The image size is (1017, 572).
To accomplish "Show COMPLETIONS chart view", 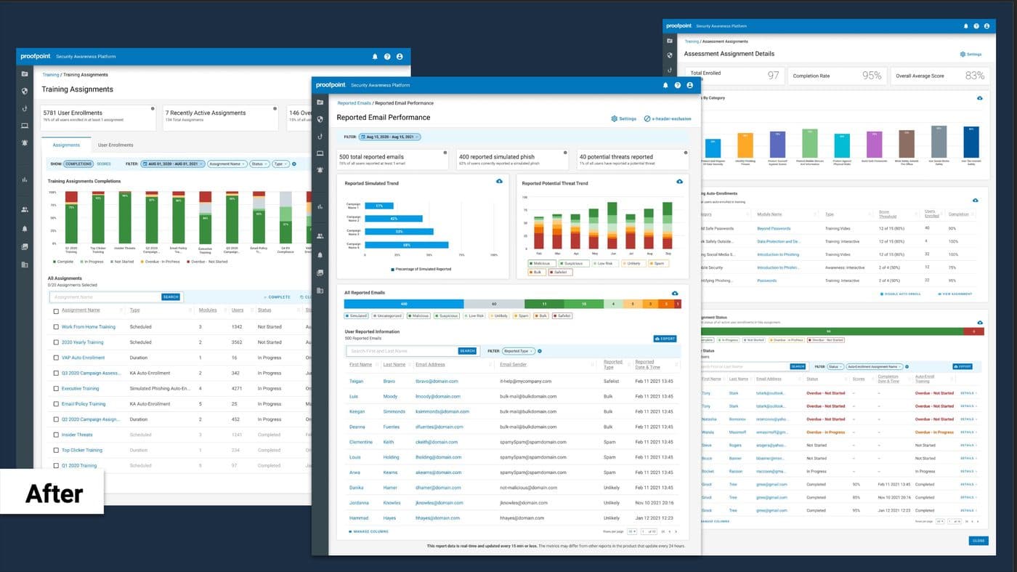I will pyautogui.click(x=78, y=164).
